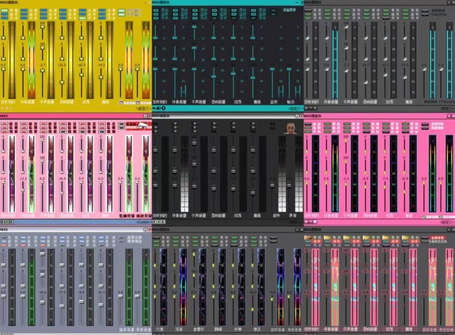The height and width of the screenshot is (335, 455).
Task: Click the red button at top right of bottom-right mixer
Action: (x=435, y=238)
